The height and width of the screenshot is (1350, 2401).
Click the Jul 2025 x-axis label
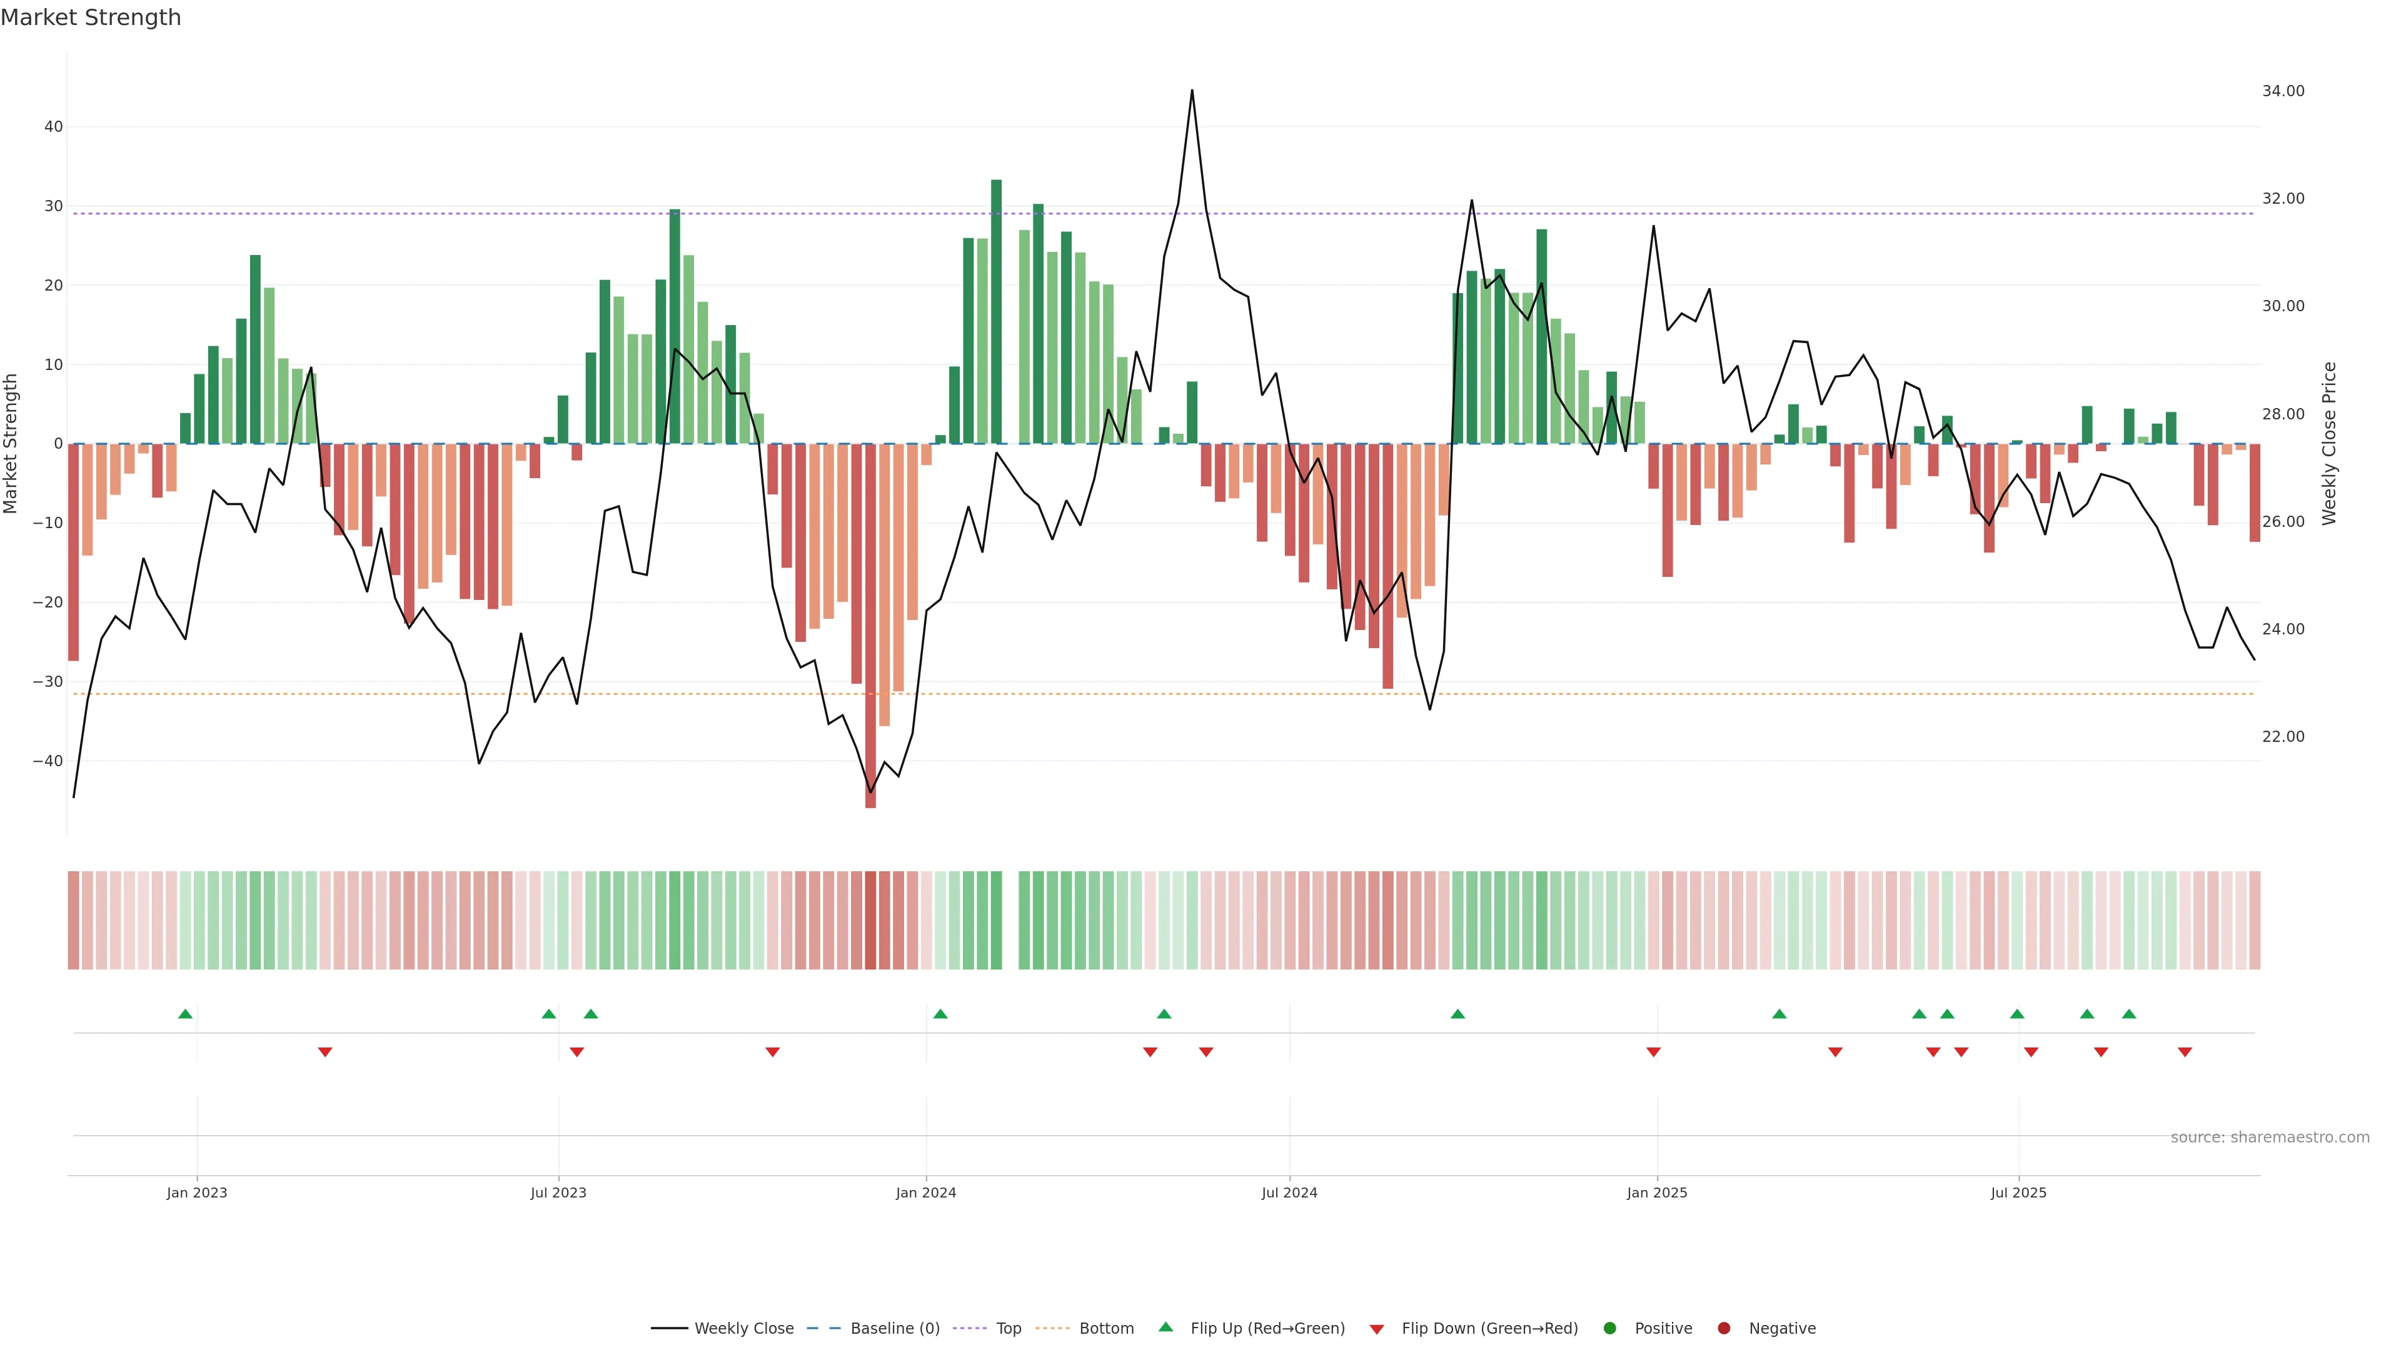point(2018,1192)
